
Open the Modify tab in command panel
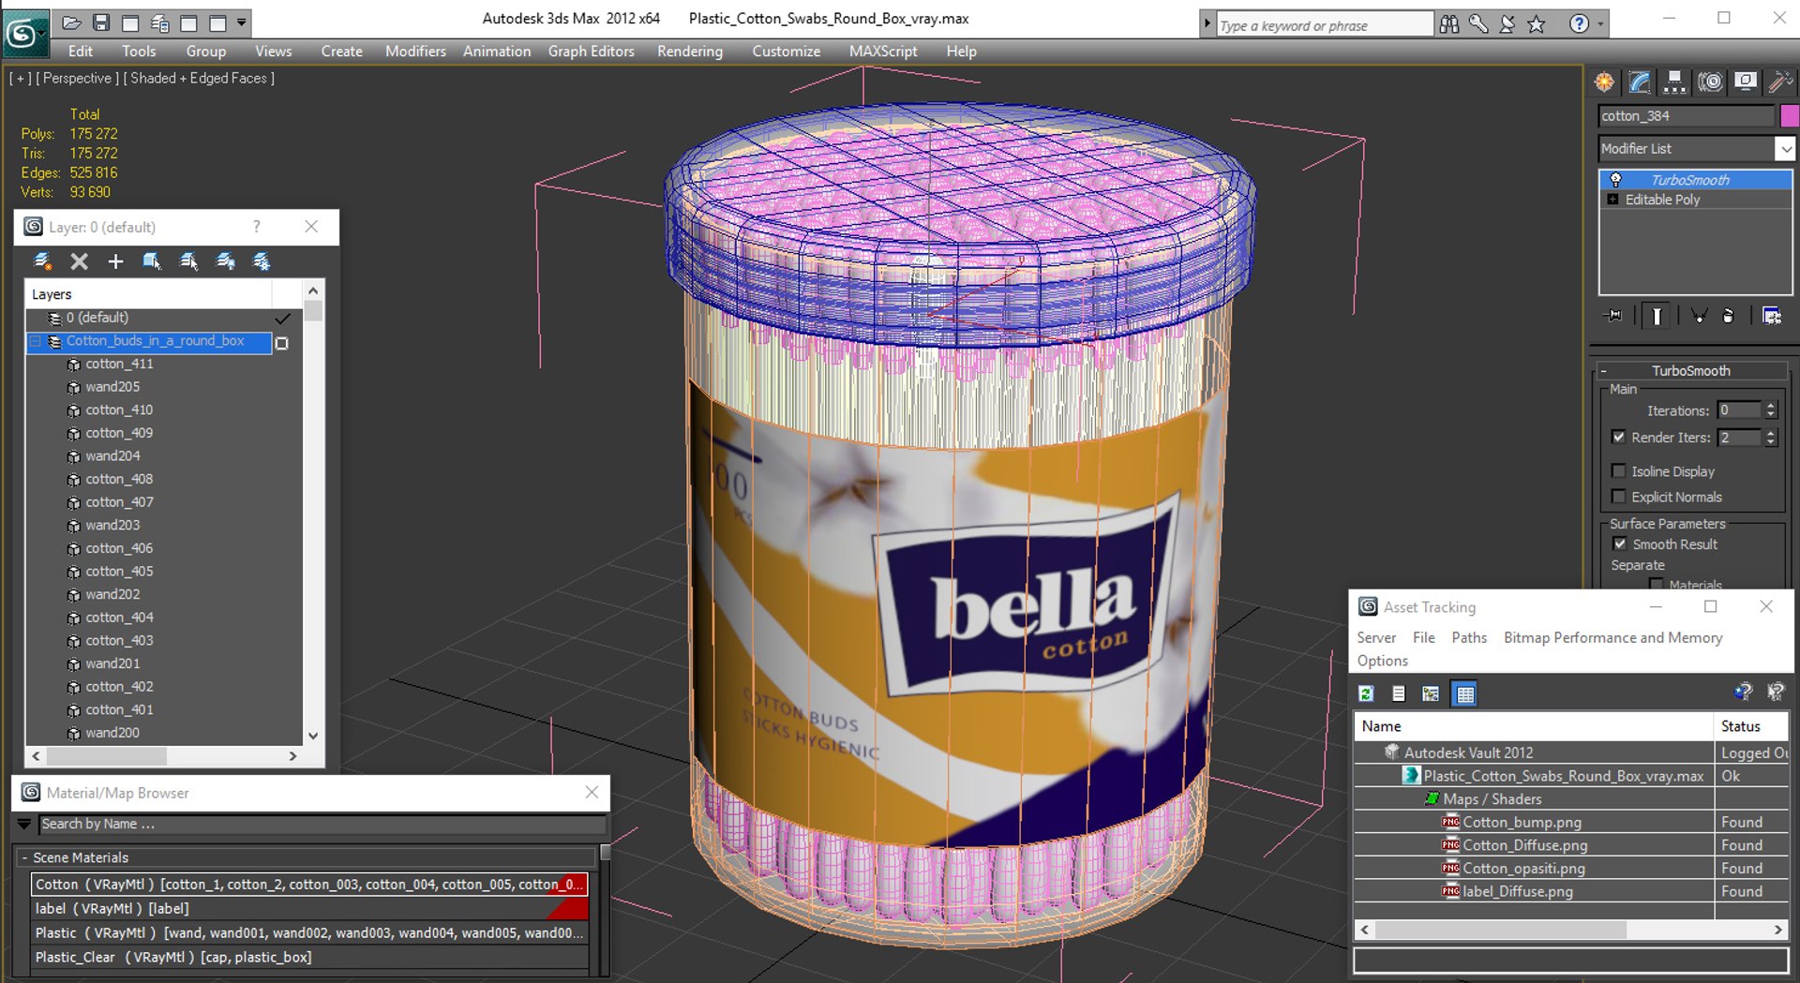1640,82
